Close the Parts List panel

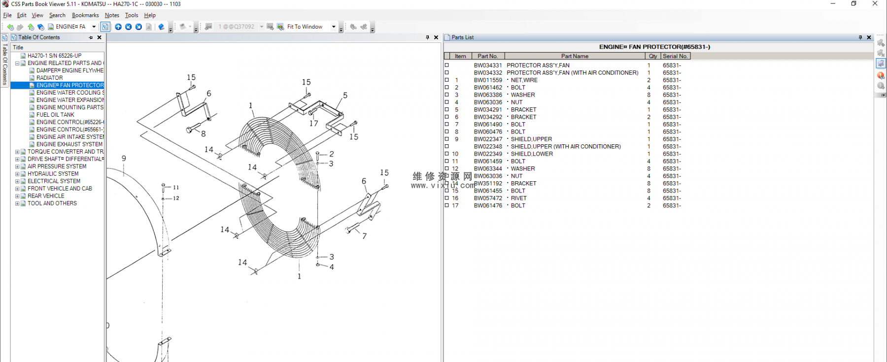869,37
